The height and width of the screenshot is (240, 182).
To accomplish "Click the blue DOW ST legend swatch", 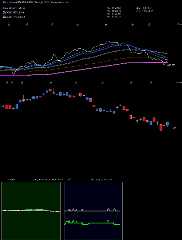I will tap(4, 8).
